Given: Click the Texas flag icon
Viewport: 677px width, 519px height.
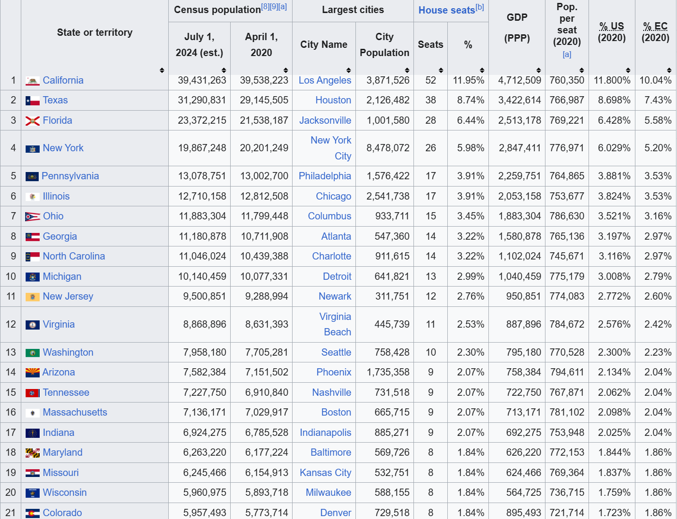Looking at the screenshot, I should coord(32,101).
